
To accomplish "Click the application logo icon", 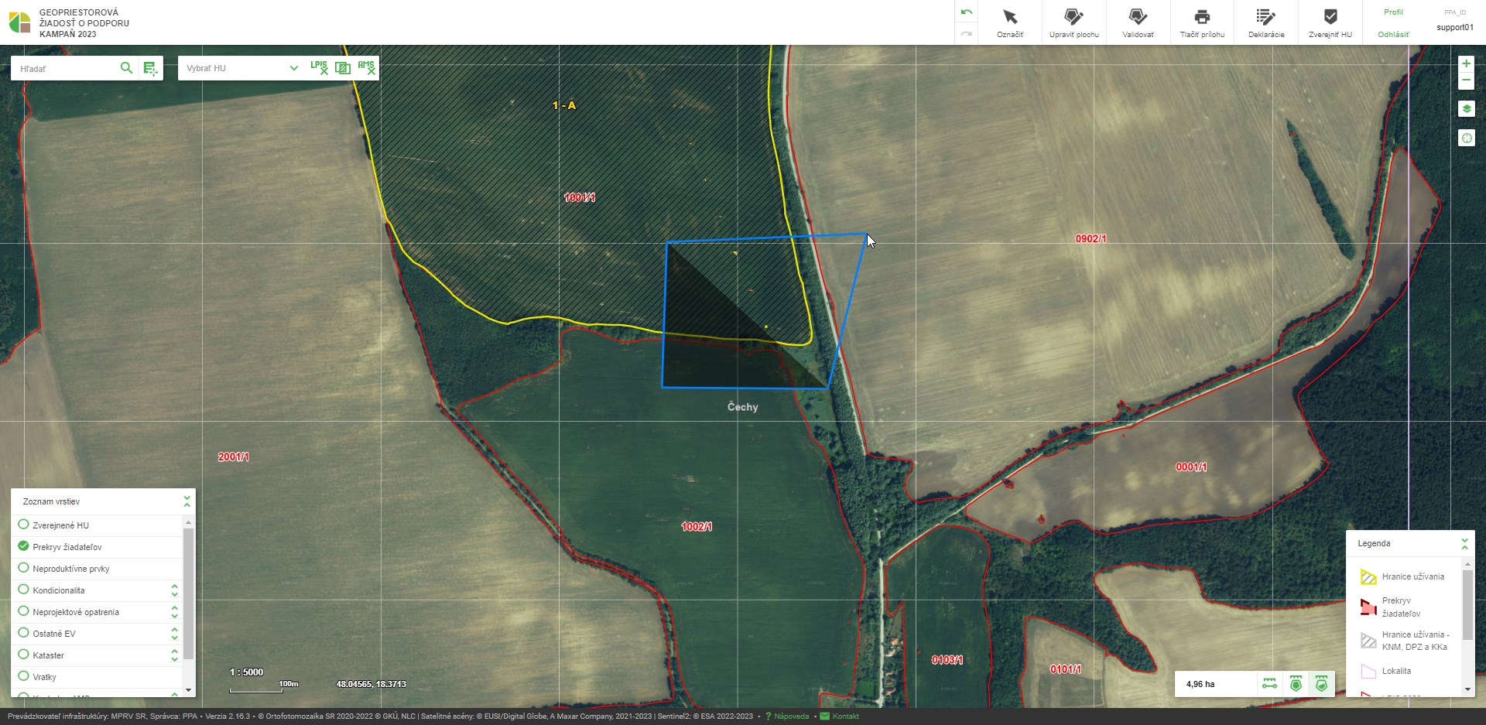I will coord(19,22).
